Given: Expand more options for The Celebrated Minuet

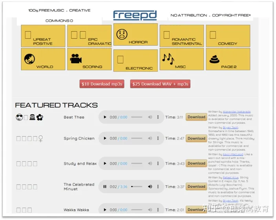Looking at the screenshot, I should click(158, 187).
